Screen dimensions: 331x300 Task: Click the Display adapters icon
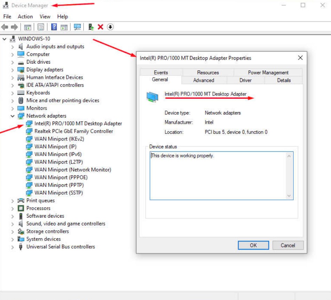point(21,70)
